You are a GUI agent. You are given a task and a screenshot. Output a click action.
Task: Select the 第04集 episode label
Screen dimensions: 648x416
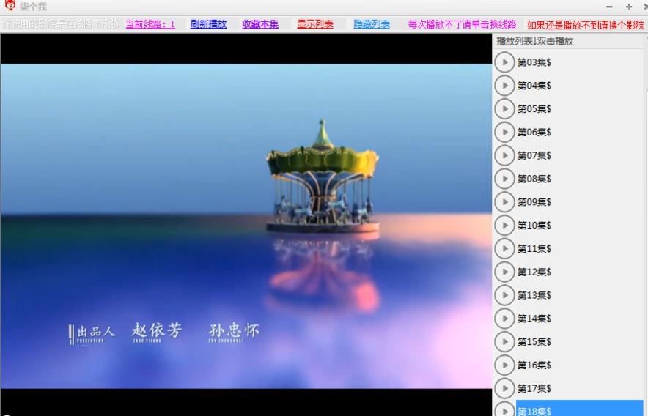pos(534,86)
